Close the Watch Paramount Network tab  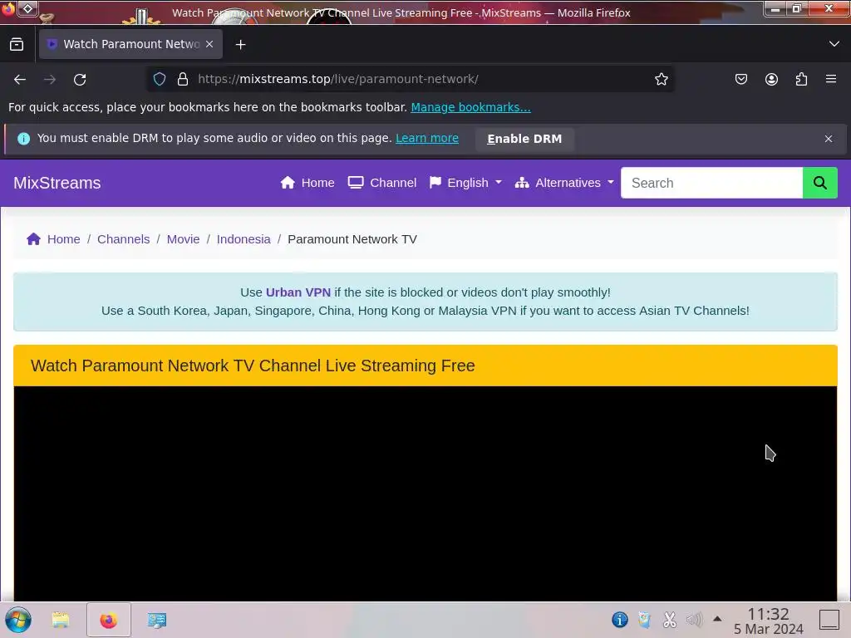click(209, 45)
